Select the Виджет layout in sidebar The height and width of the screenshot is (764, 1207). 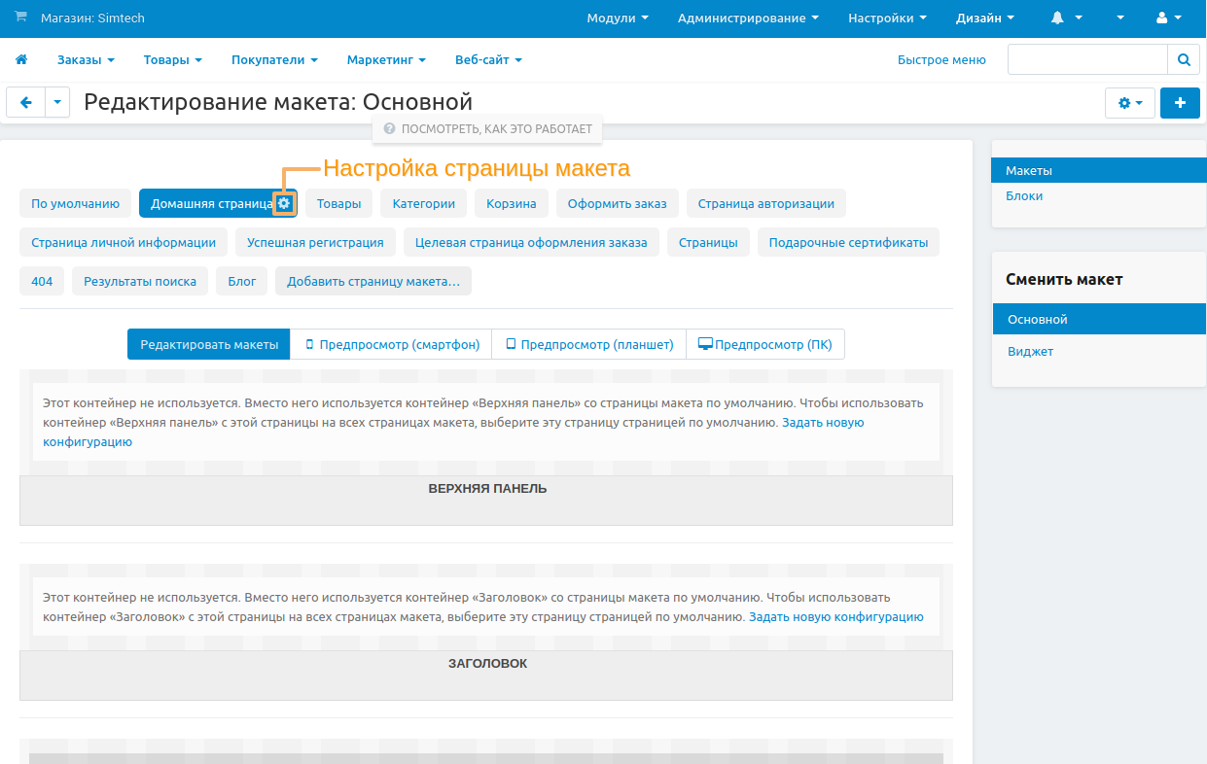(x=1030, y=352)
